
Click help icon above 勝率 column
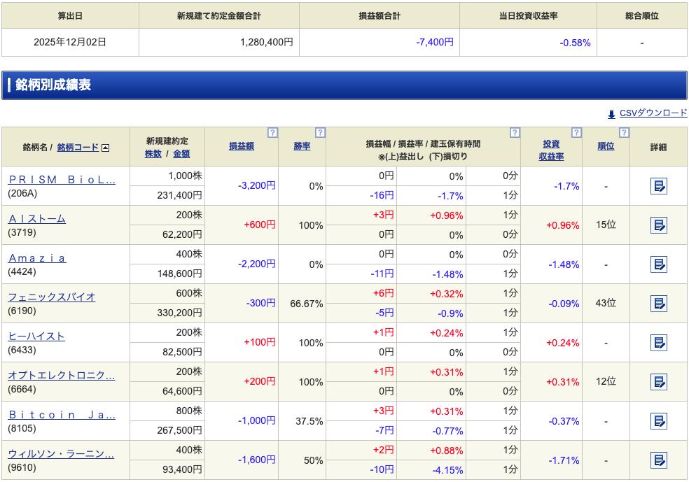point(320,132)
